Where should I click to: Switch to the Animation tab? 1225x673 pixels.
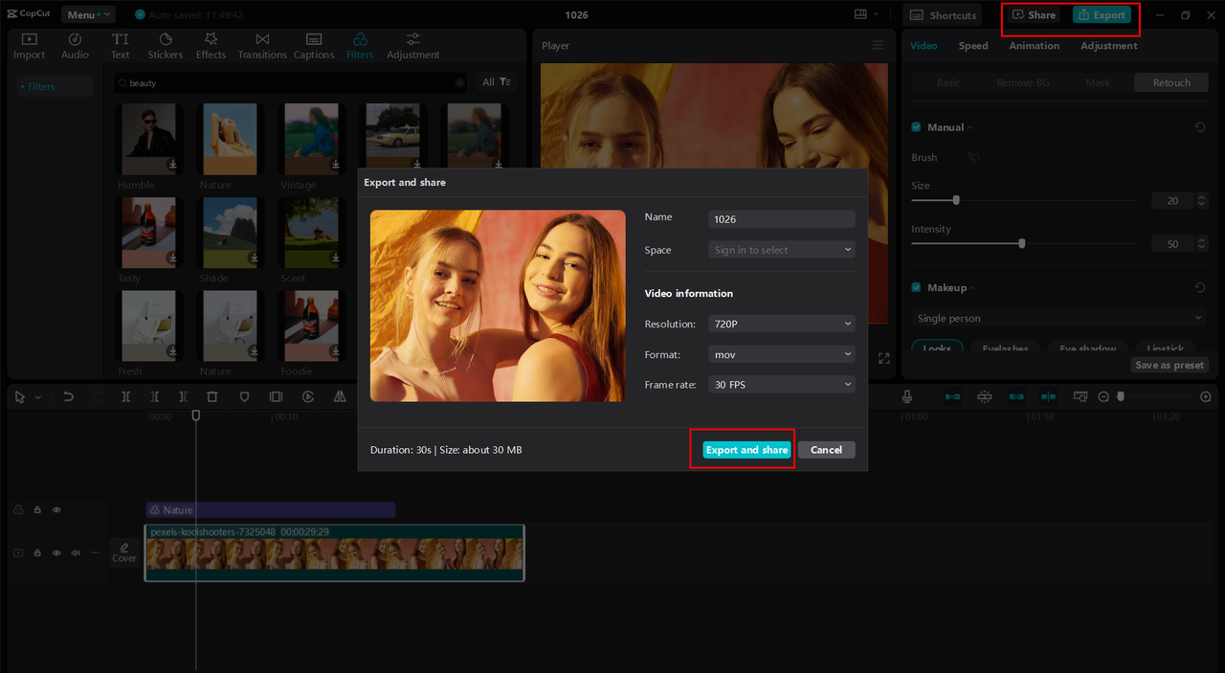tap(1034, 46)
